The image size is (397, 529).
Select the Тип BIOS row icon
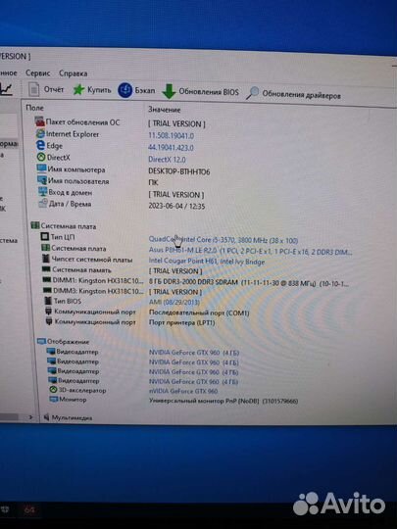tap(48, 301)
